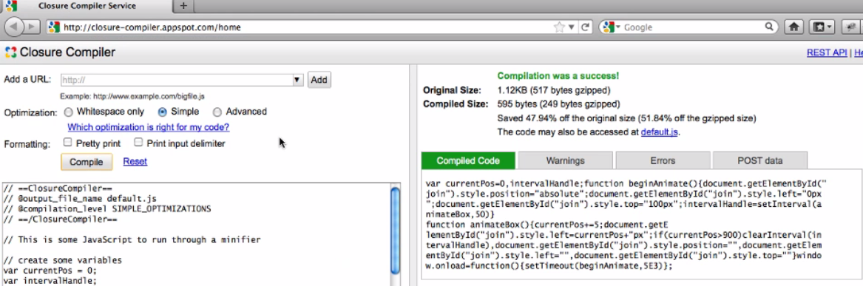
Task: Open the REST API link
Action: 827,52
